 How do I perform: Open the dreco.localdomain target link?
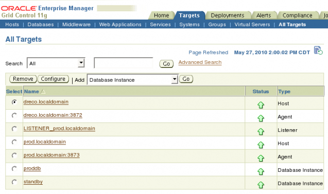coord(46,102)
